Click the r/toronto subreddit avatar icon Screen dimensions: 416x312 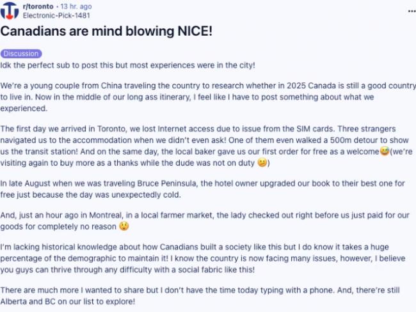[10, 11]
